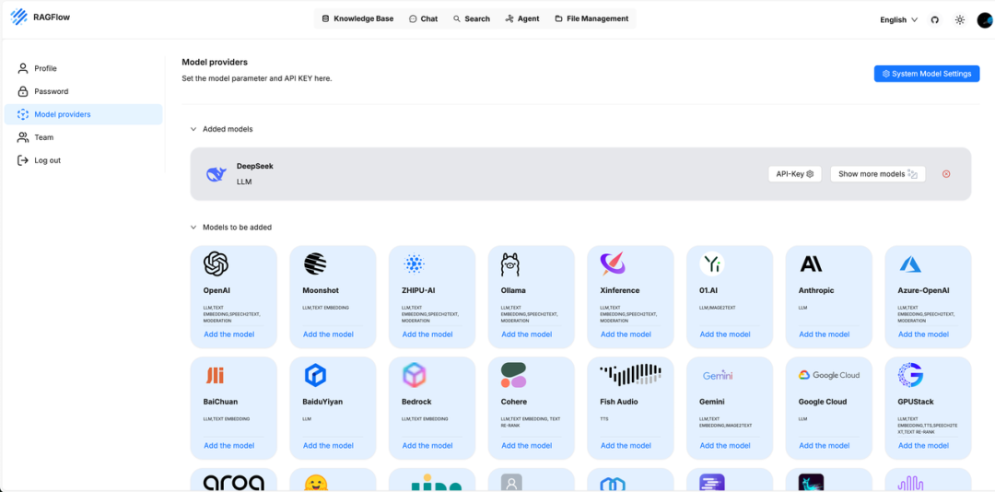Toggle the light theme sun icon
The height and width of the screenshot is (492, 995).
point(960,19)
